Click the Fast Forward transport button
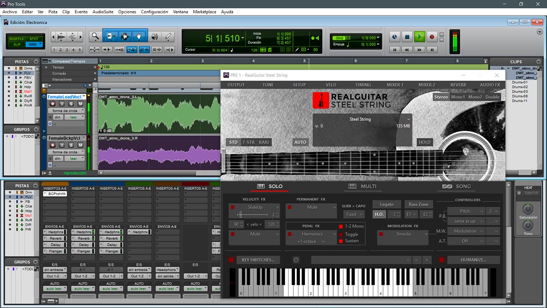This screenshot has height=308, width=547. click(x=419, y=49)
